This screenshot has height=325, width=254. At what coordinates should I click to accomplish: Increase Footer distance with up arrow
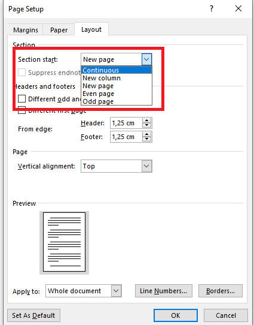pos(147,134)
